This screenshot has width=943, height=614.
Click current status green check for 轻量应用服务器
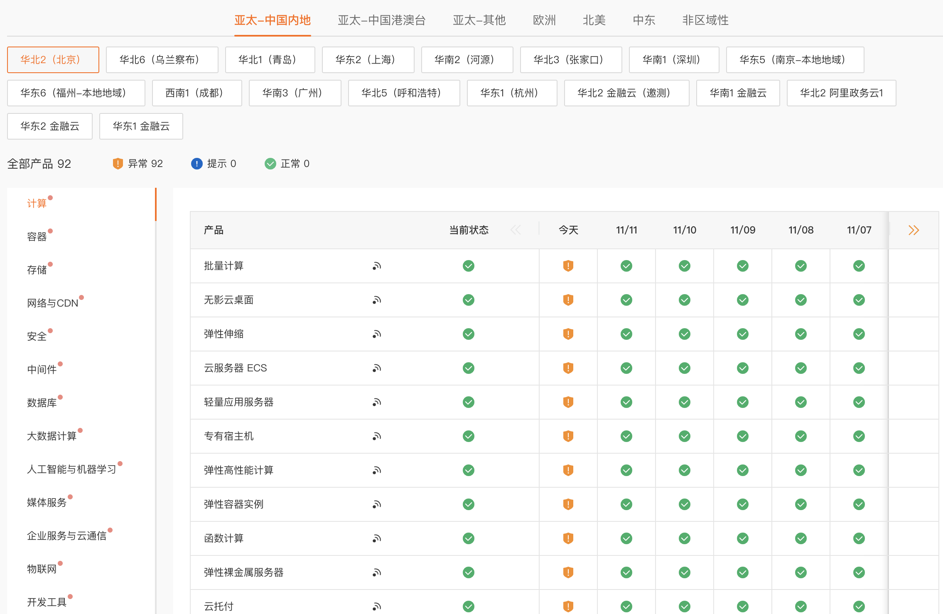pos(468,402)
